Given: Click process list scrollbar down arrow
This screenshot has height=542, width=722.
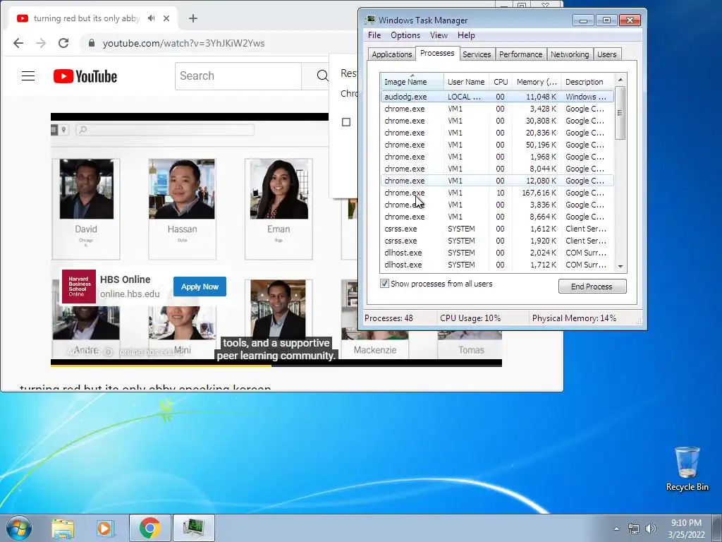Looking at the screenshot, I should click(x=620, y=266).
